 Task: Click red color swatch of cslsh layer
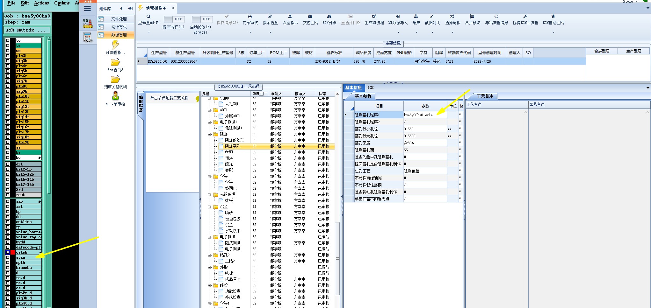(13, 252)
